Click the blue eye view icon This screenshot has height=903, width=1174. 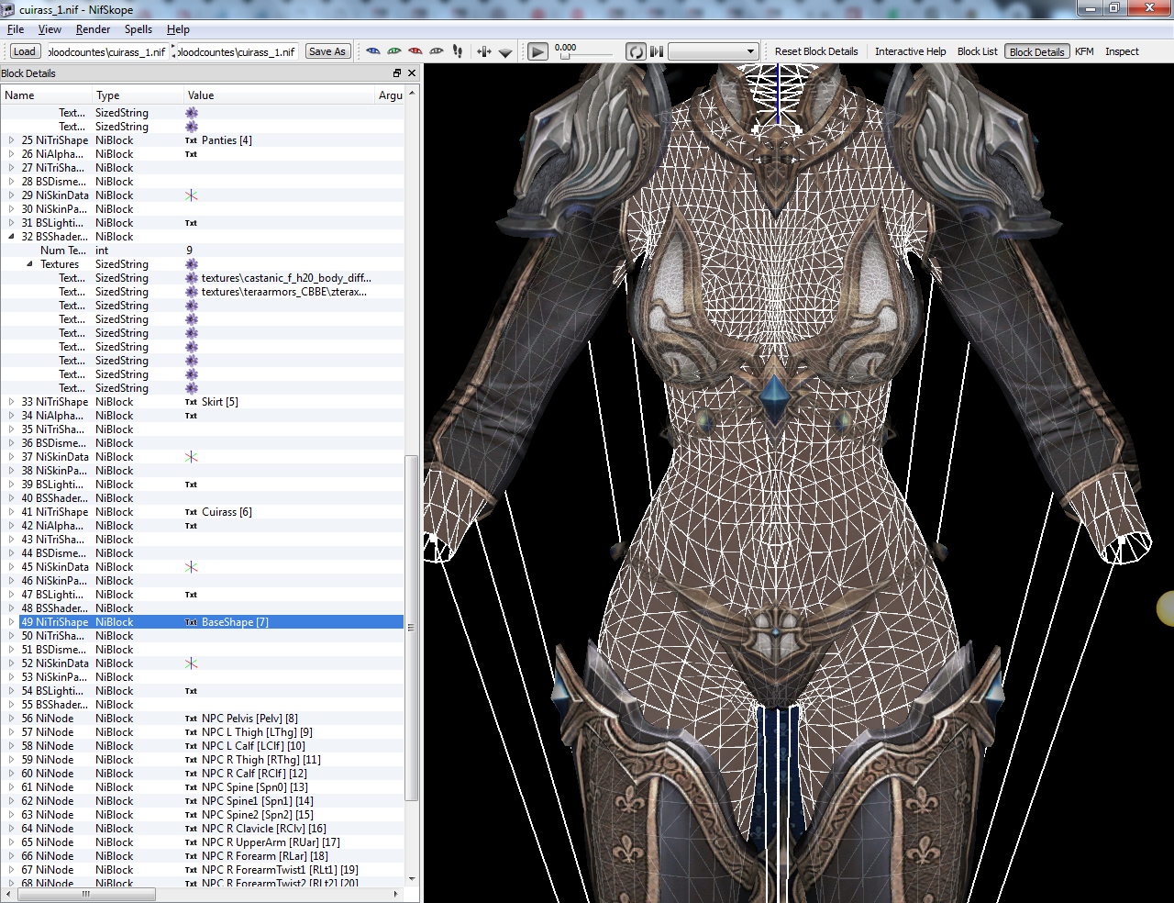[373, 51]
